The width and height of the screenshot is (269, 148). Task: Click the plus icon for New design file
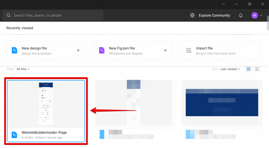point(78,50)
